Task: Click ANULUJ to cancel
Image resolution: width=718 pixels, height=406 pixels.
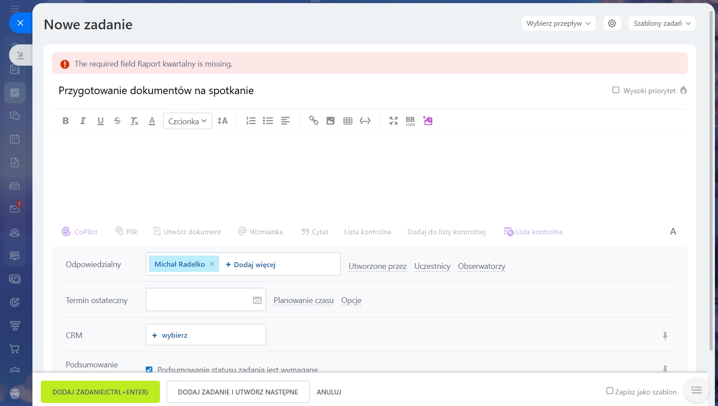Action: click(x=329, y=392)
